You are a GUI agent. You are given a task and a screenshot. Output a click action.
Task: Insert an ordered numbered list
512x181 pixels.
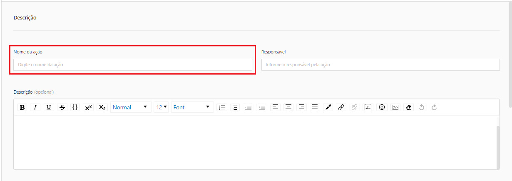coord(235,107)
